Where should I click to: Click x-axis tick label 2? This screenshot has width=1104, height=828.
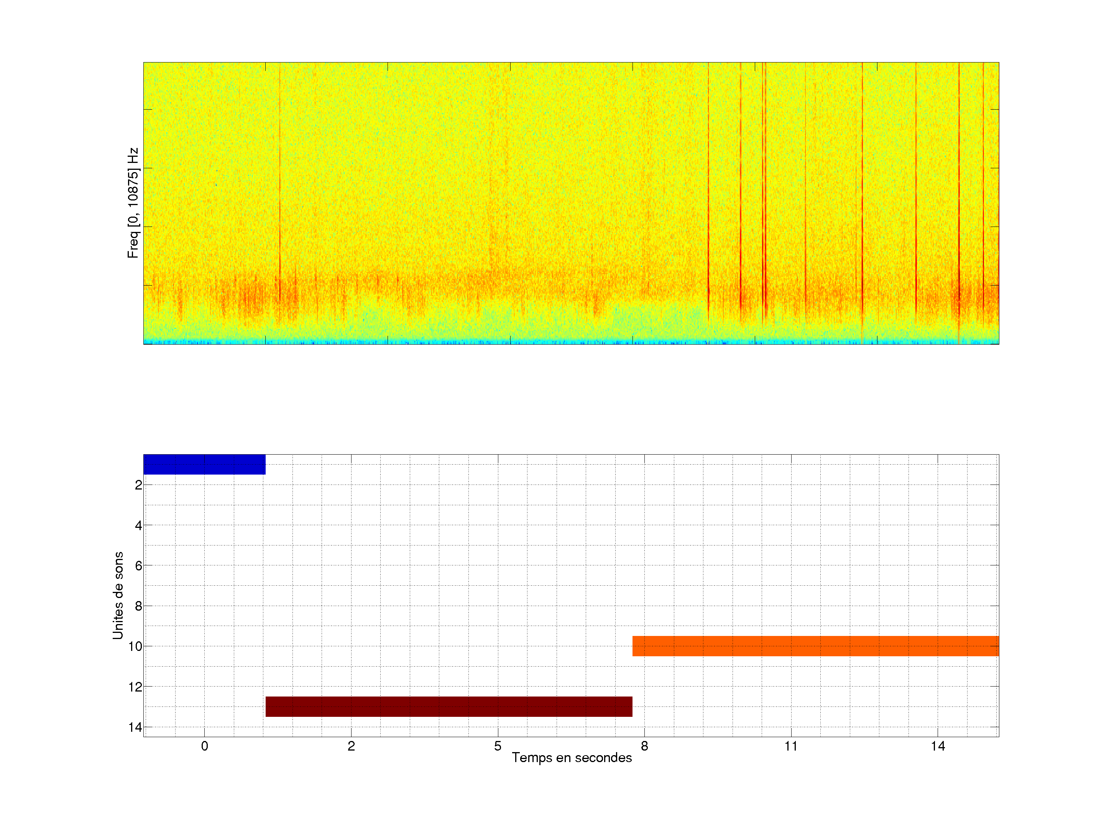pos(351,746)
